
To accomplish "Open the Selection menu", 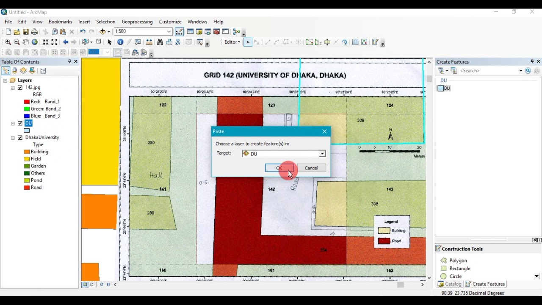I will point(106,22).
